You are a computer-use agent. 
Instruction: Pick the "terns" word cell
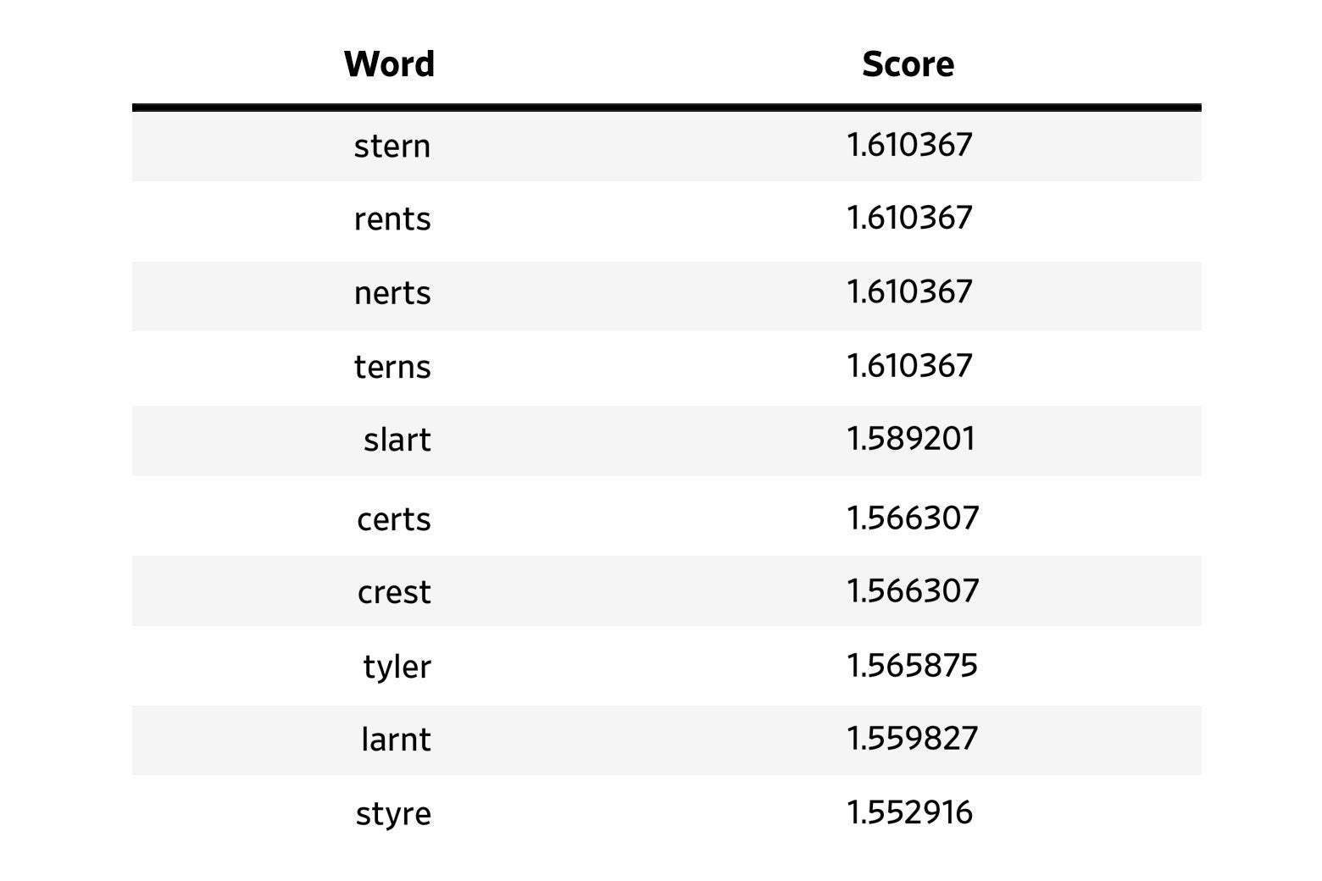392,367
